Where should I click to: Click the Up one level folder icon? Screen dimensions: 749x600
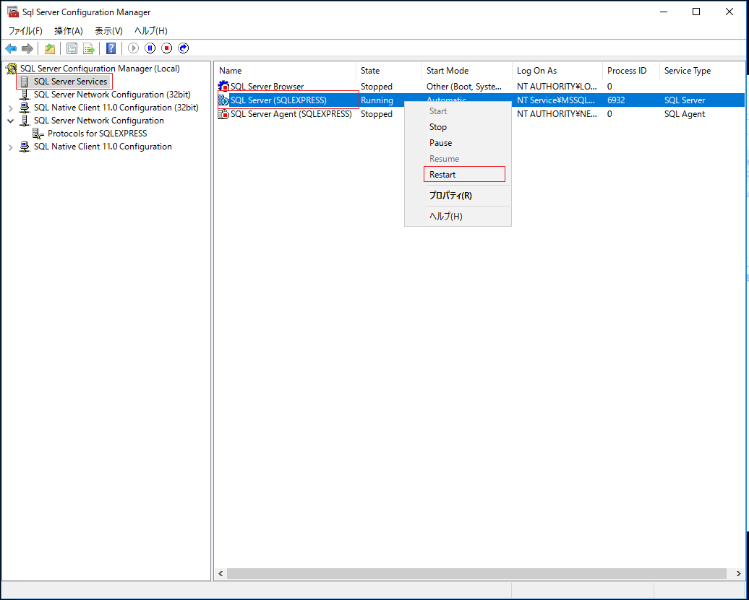[x=50, y=48]
